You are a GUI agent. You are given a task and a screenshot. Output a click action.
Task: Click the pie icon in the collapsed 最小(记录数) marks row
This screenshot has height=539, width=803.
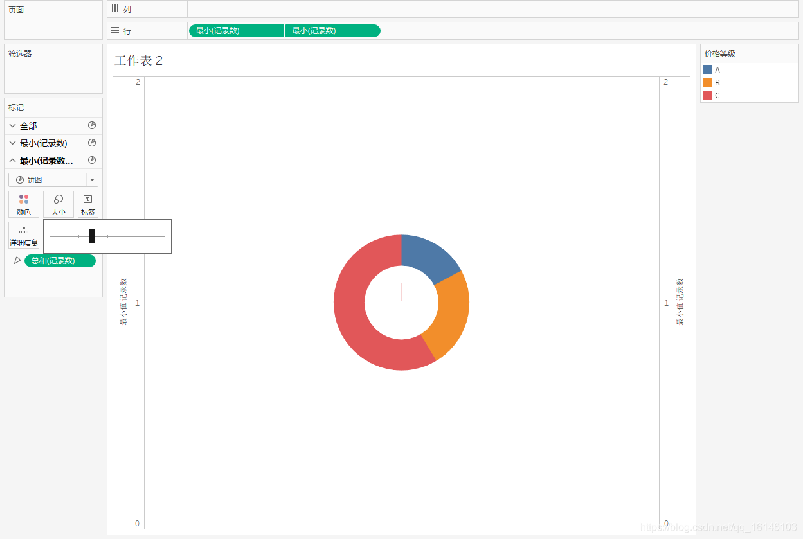(x=92, y=143)
